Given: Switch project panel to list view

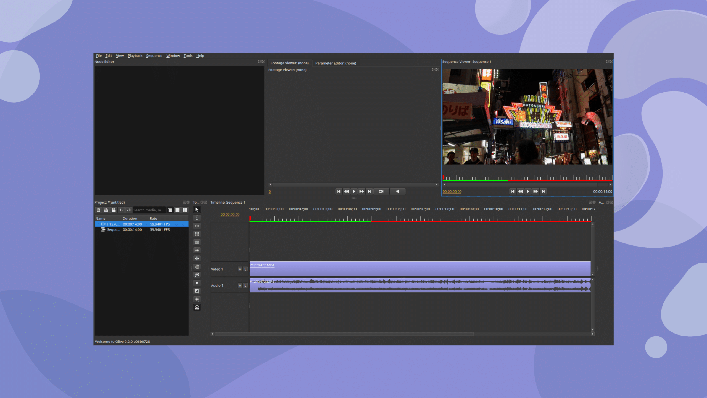Looking at the screenshot, I should 178,210.
